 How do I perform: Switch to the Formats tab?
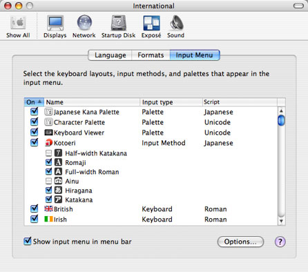[x=151, y=55]
